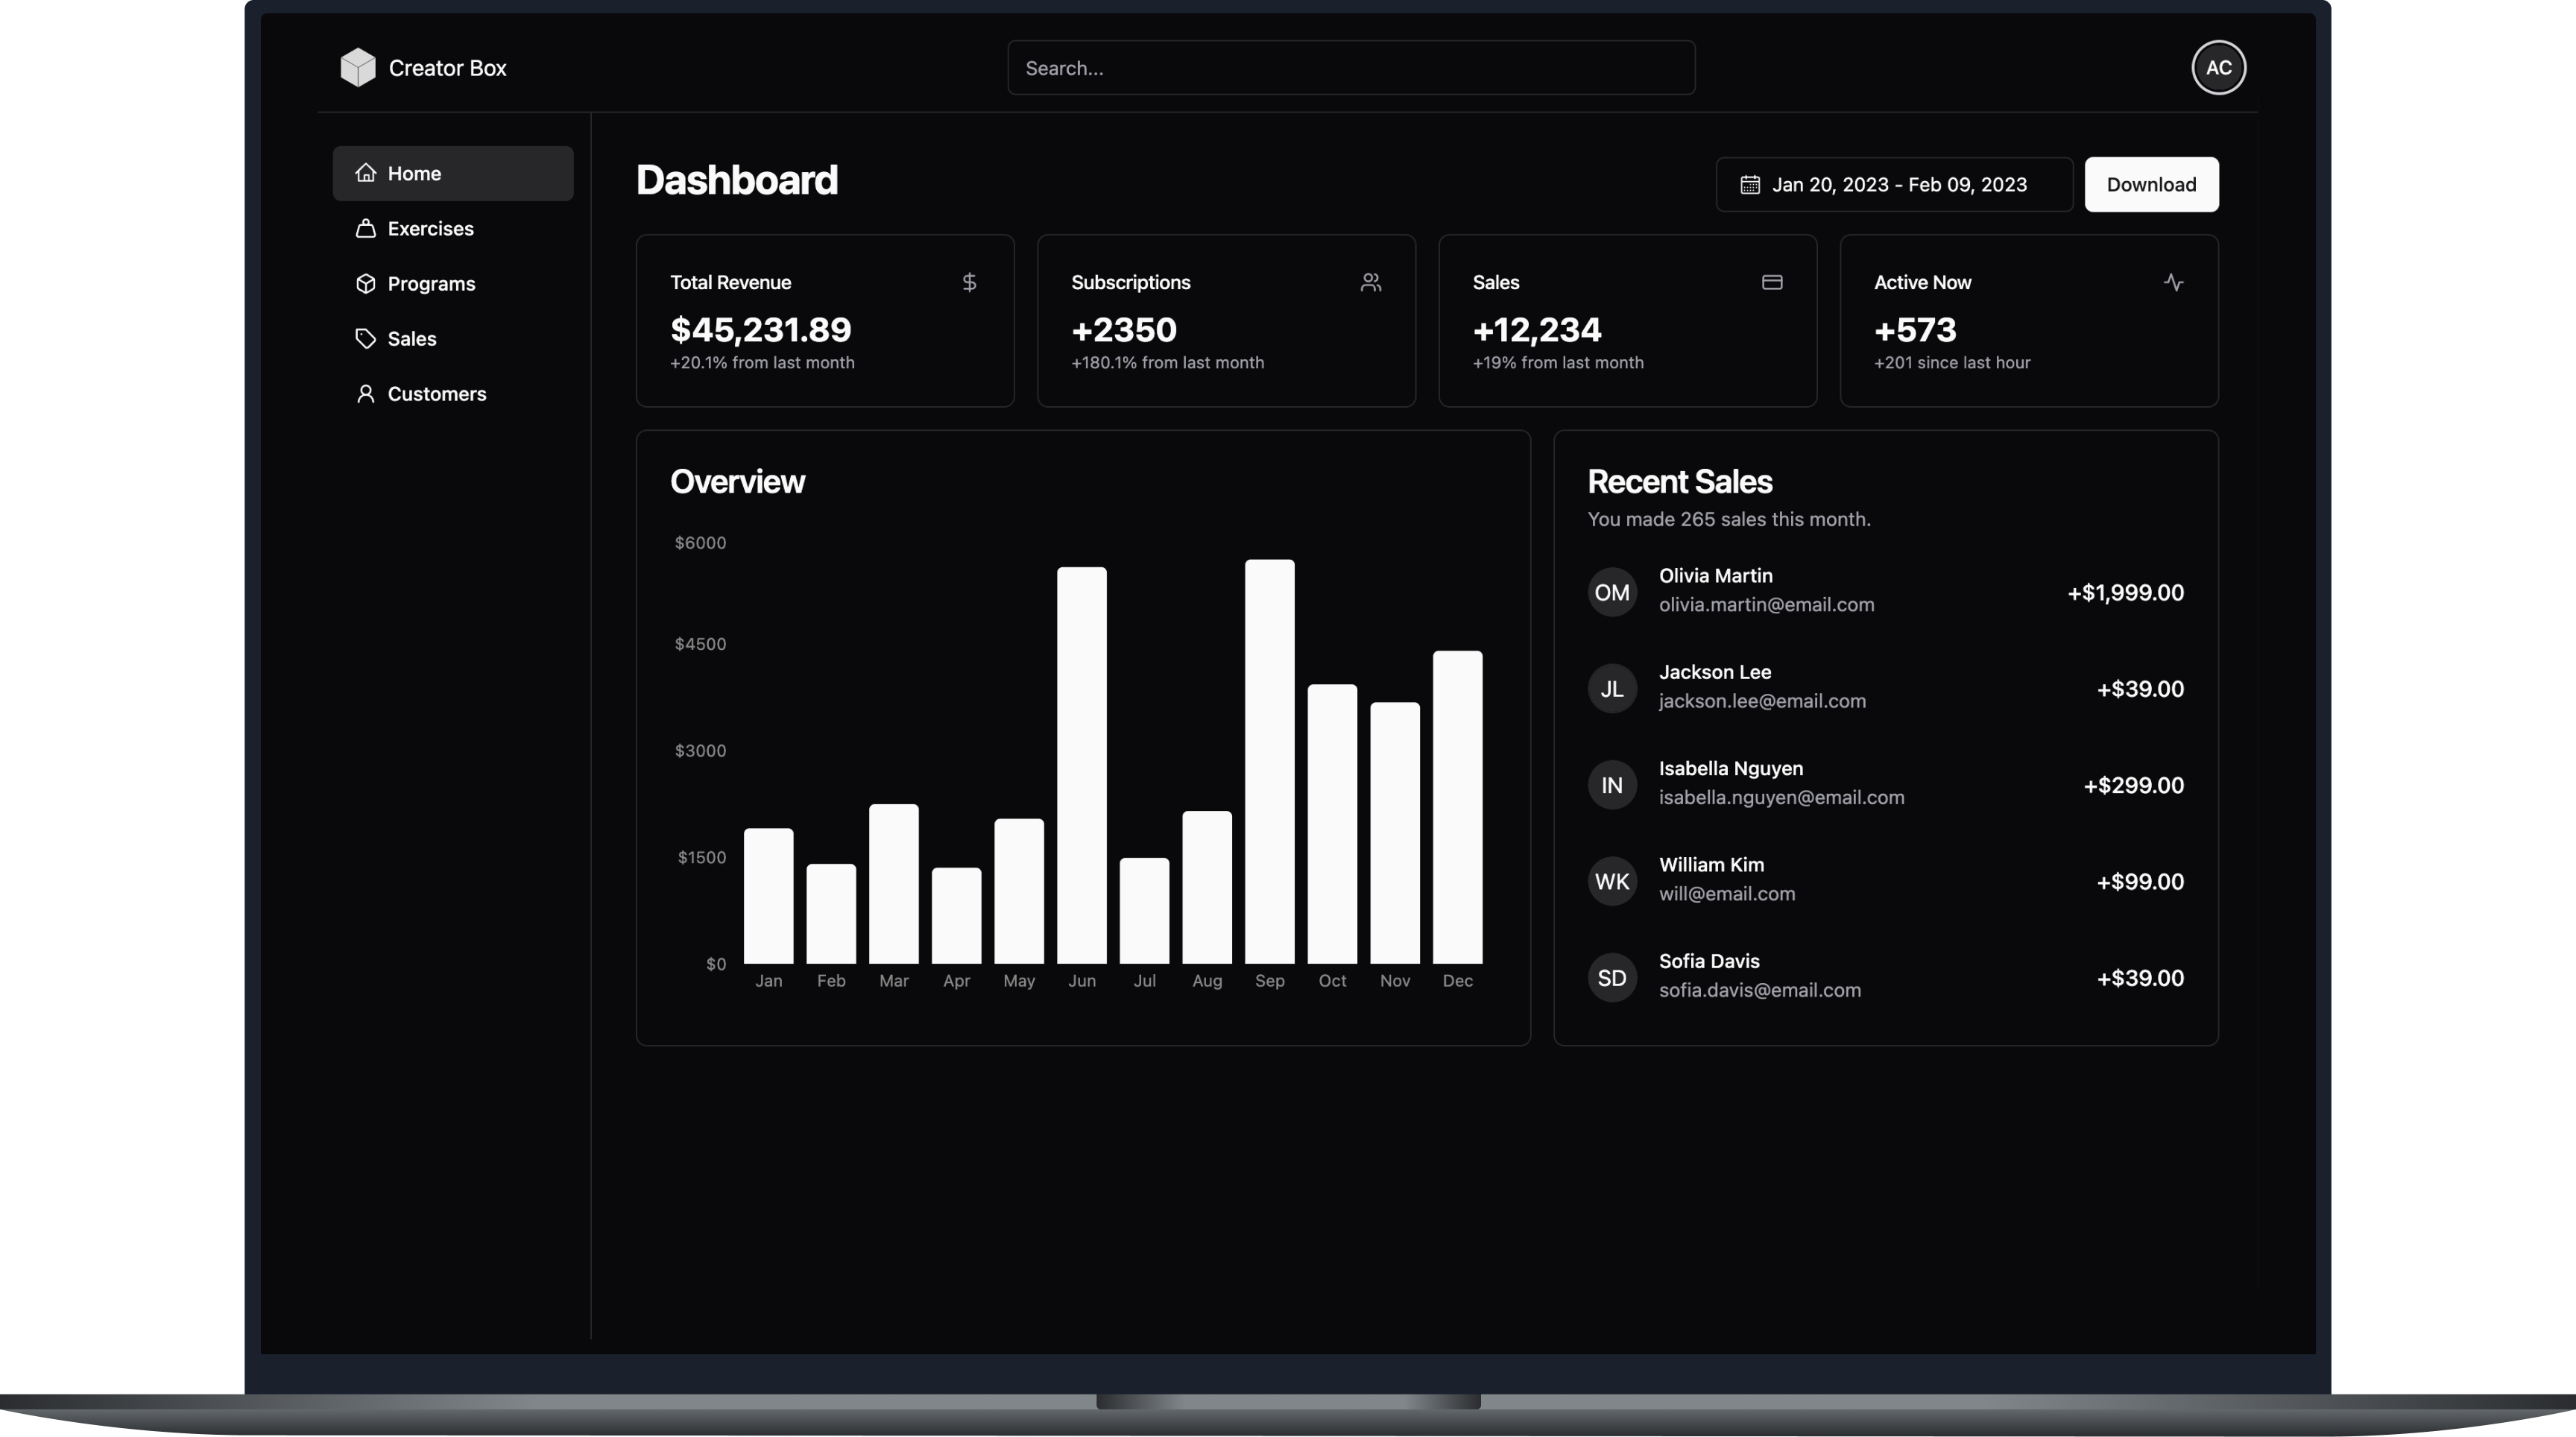The height and width of the screenshot is (1437, 2576).
Task: Click the $45,231.89 total revenue value
Action: coord(760,329)
